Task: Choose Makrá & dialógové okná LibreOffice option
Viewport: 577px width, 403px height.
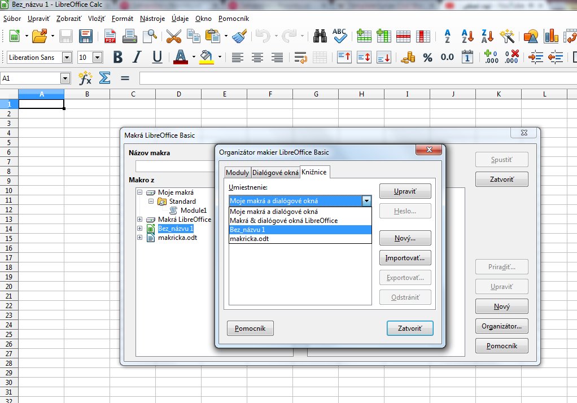Action: pos(300,221)
